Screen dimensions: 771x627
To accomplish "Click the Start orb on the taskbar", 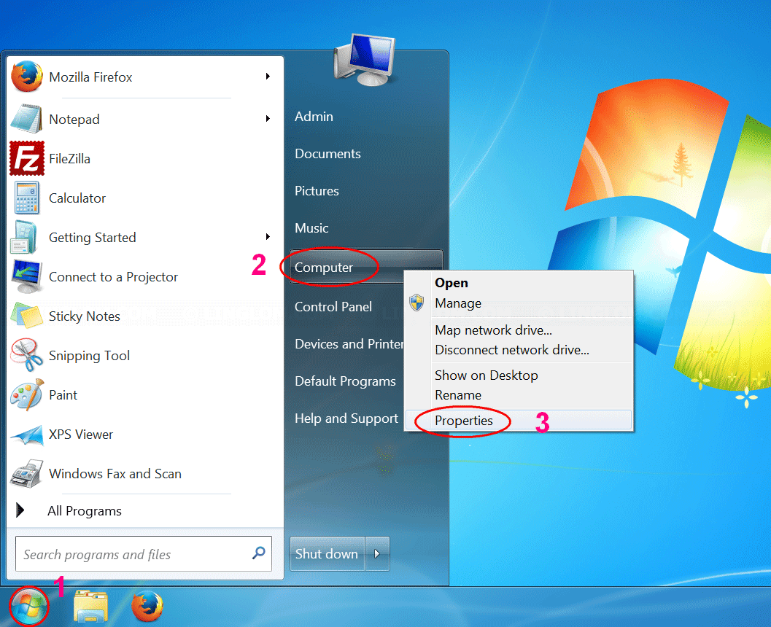I will [29, 606].
